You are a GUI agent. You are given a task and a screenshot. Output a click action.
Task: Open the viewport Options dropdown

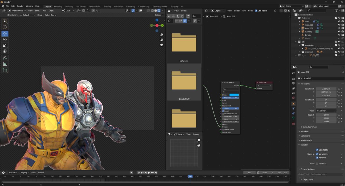tap(159, 15)
